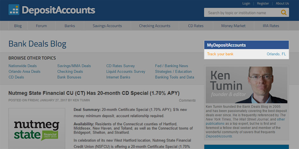Browse Strategies / Education topic
This screenshot has height=149, width=299.
coord(173,72)
